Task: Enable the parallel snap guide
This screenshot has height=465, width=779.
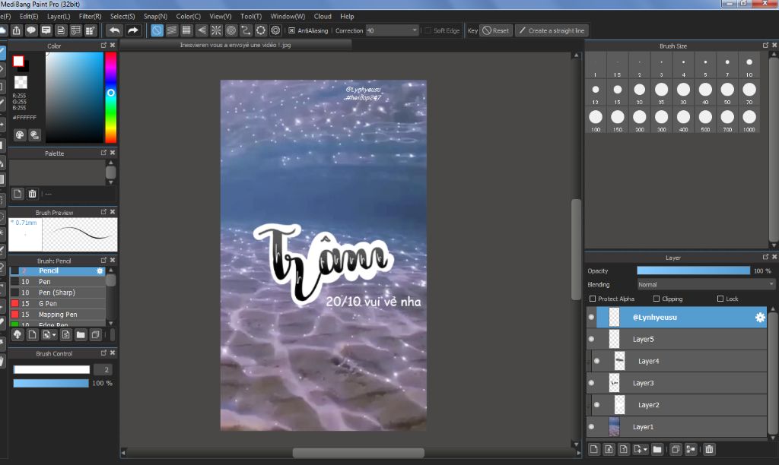Action: 172,30
